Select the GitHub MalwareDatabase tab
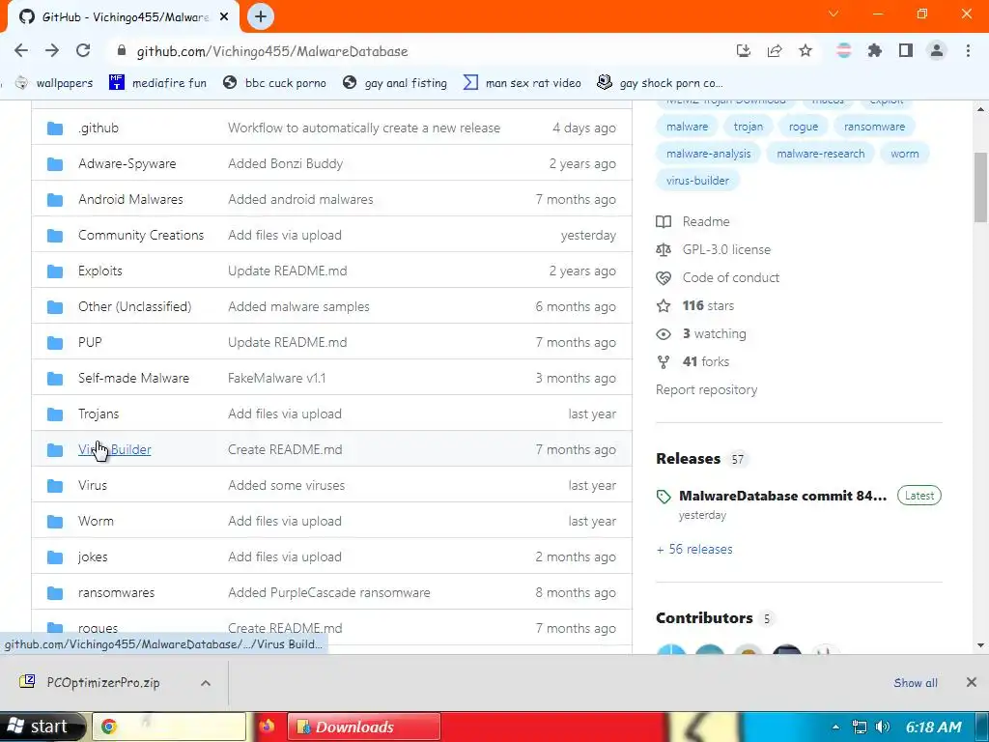989x742 pixels. (x=123, y=17)
